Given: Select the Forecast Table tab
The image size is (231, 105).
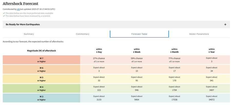Looking at the screenshot, I should (x=139, y=34).
